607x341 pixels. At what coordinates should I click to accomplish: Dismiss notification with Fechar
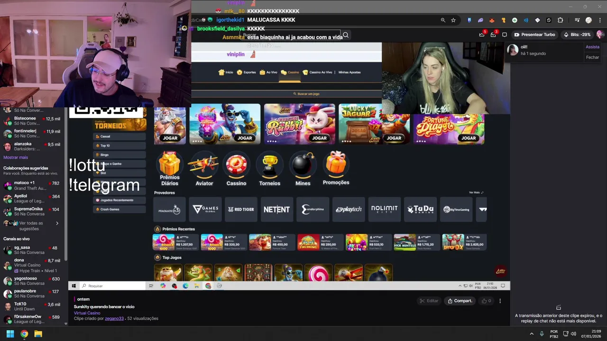click(592, 57)
